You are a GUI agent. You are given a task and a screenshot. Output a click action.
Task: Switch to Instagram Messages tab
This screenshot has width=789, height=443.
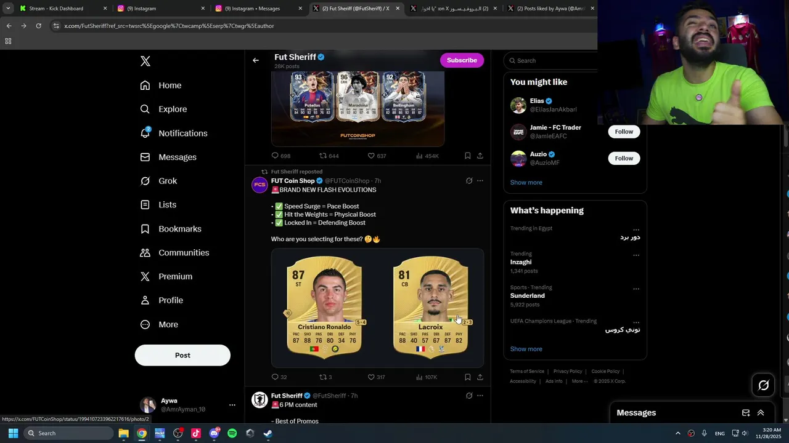tap(258, 9)
